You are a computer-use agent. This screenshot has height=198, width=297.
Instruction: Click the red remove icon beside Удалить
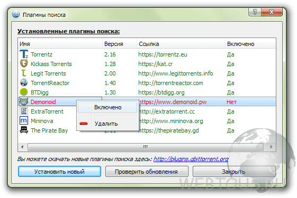[84, 124]
